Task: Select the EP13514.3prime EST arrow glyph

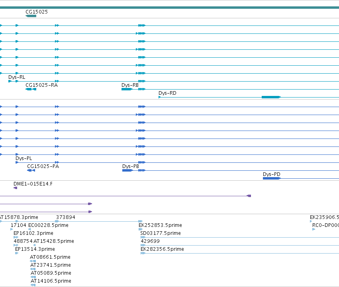Action: pos(17,253)
